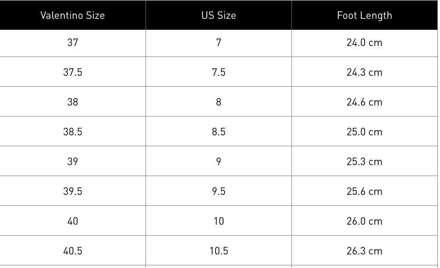Select Valentino size 37 cell
This screenshot has height=268, width=440.
pos(73,42)
